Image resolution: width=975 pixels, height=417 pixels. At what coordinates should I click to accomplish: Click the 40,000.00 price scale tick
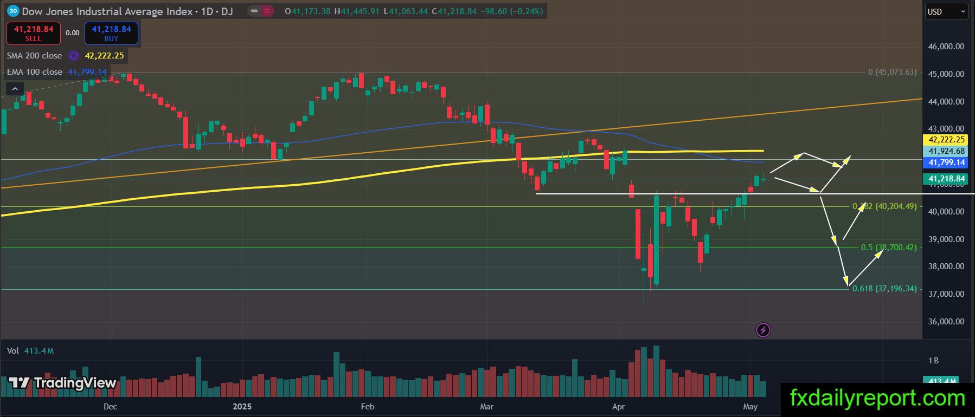click(946, 212)
